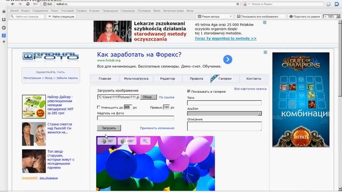Click 'Teraz Ty wypróbuj tę metodę' link

click(x=226, y=38)
